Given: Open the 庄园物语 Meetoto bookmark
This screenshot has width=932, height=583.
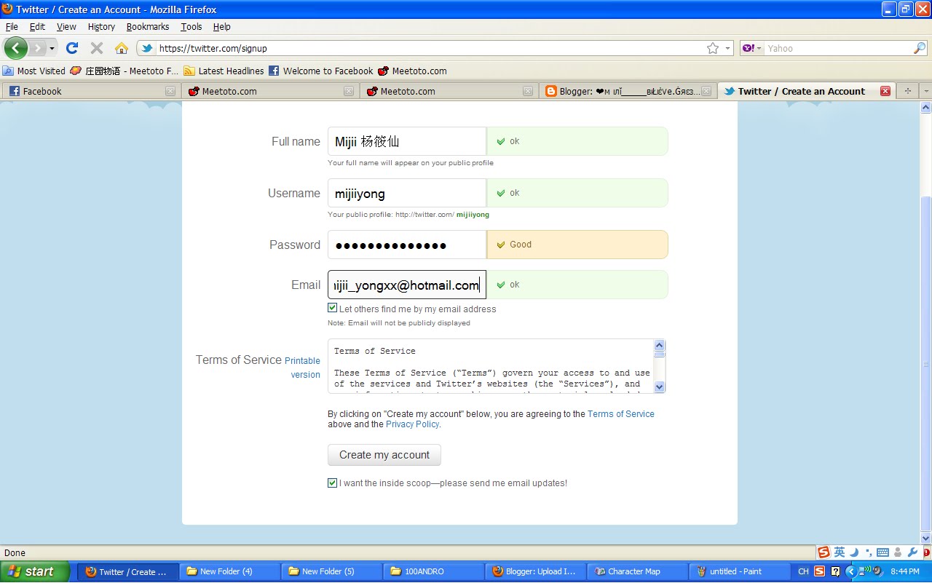Looking at the screenshot, I should point(124,71).
